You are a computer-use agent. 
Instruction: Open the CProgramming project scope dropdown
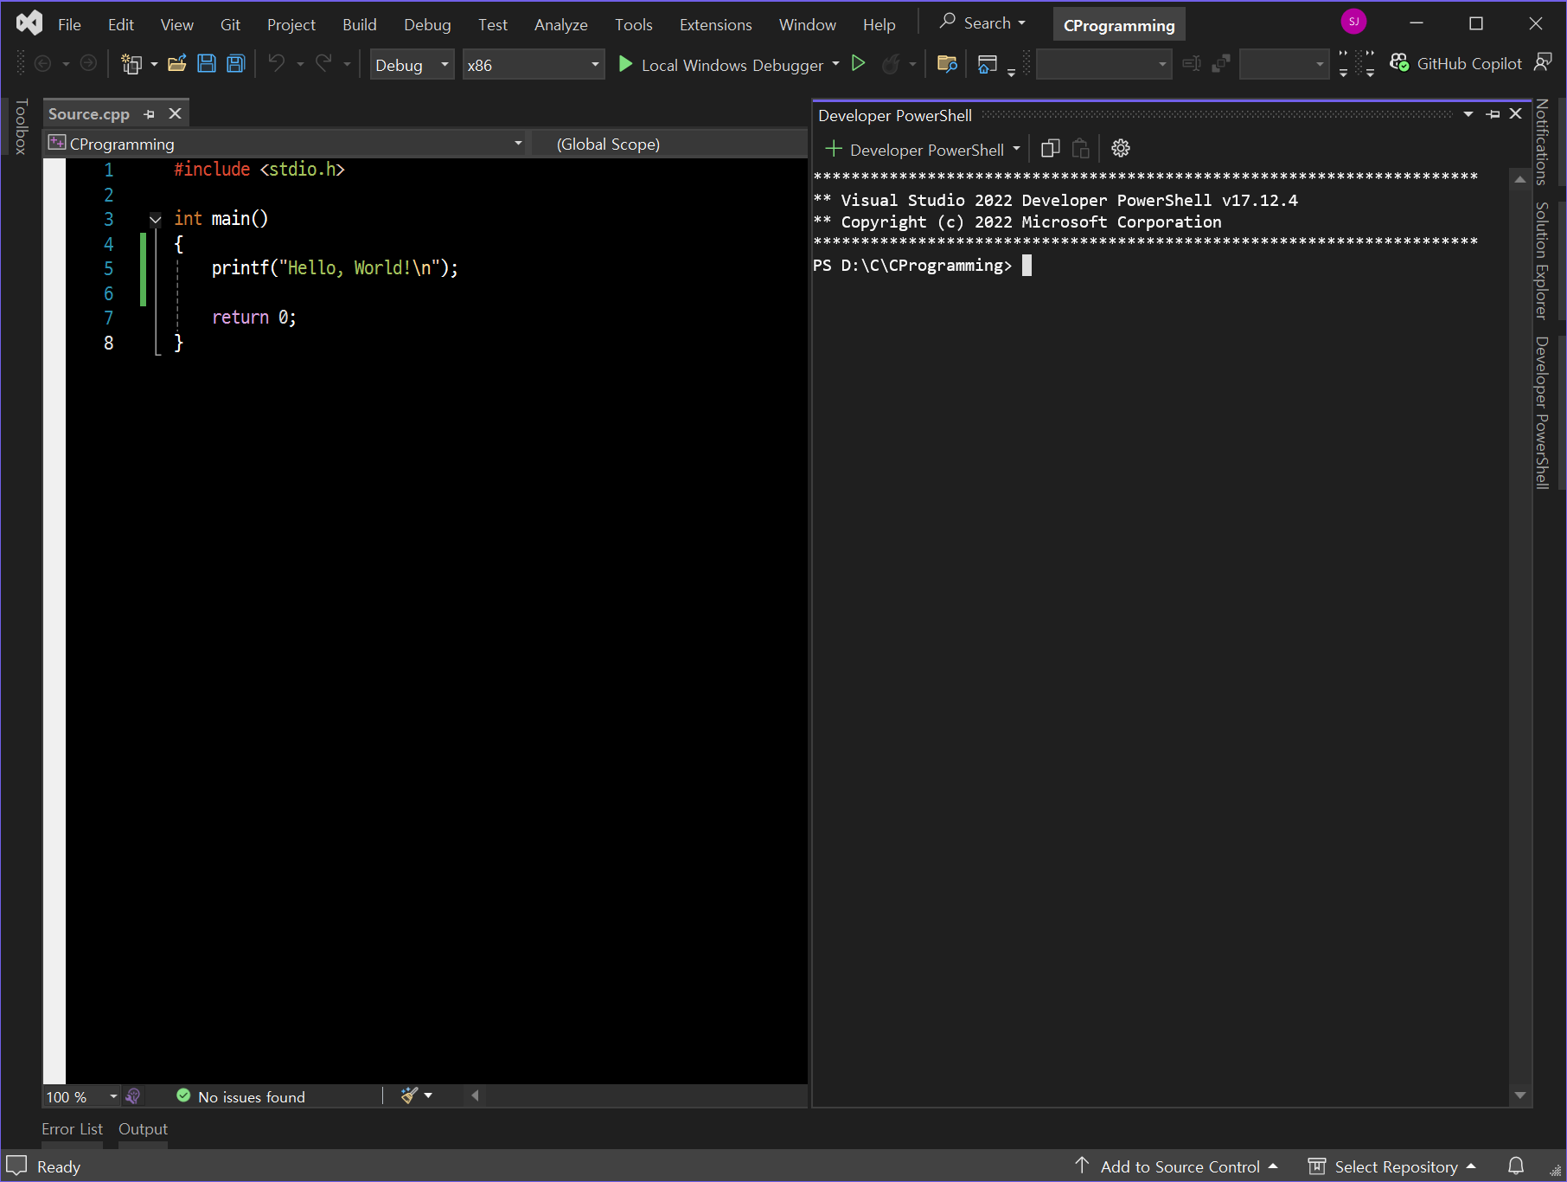[286, 144]
